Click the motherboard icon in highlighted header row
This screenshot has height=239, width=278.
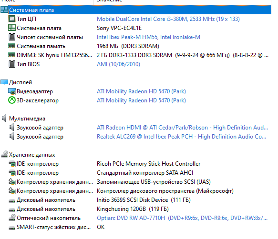coord(4,10)
